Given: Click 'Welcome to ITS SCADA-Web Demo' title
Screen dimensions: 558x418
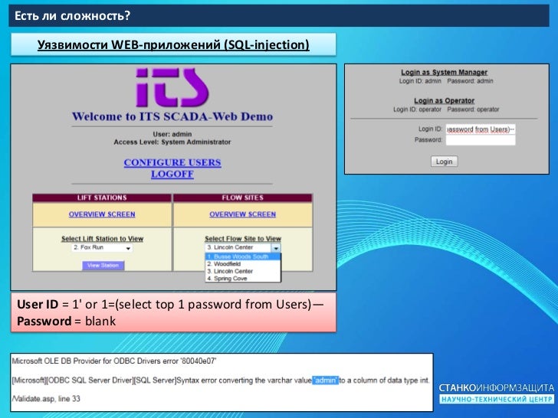Looking at the screenshot, I should point(172,116).
